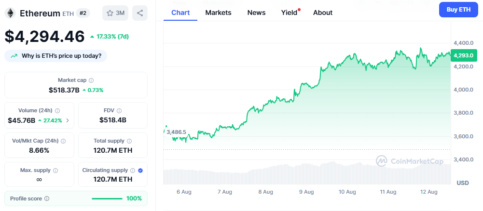Click the Profile score progress bar
This screenshot has width=483, height=211.
pyautogui.click(x=107, y=198)
